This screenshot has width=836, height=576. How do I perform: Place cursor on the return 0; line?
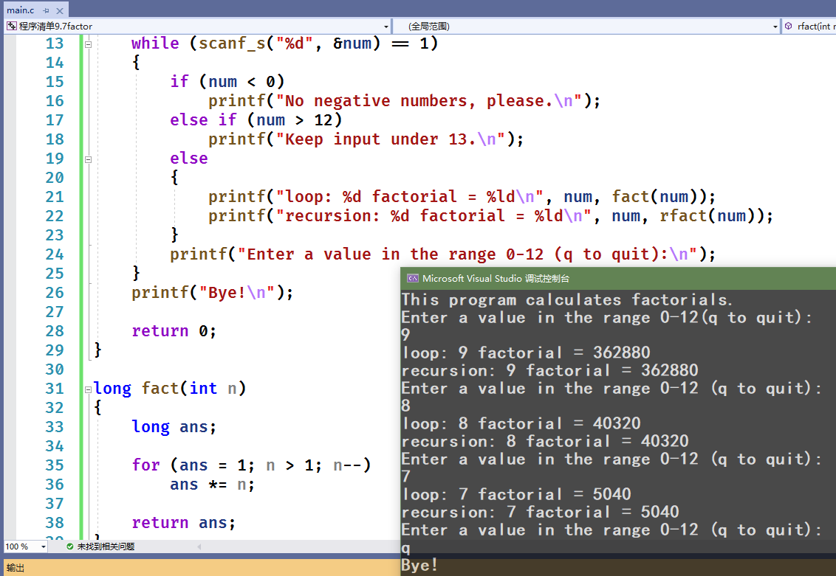(x=174, y=331)
